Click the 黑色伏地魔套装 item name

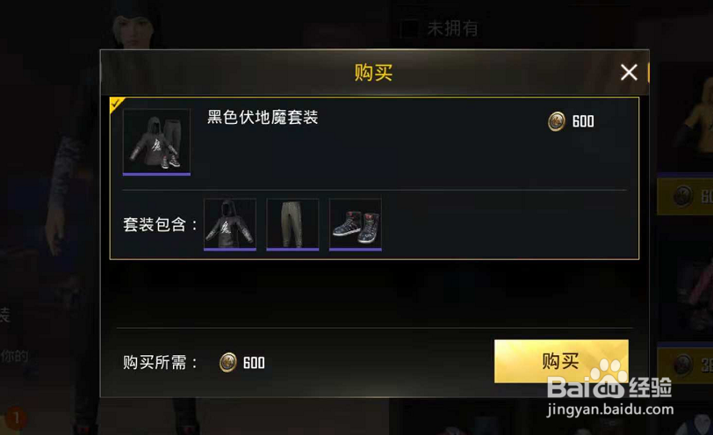[x=263, y=117]
